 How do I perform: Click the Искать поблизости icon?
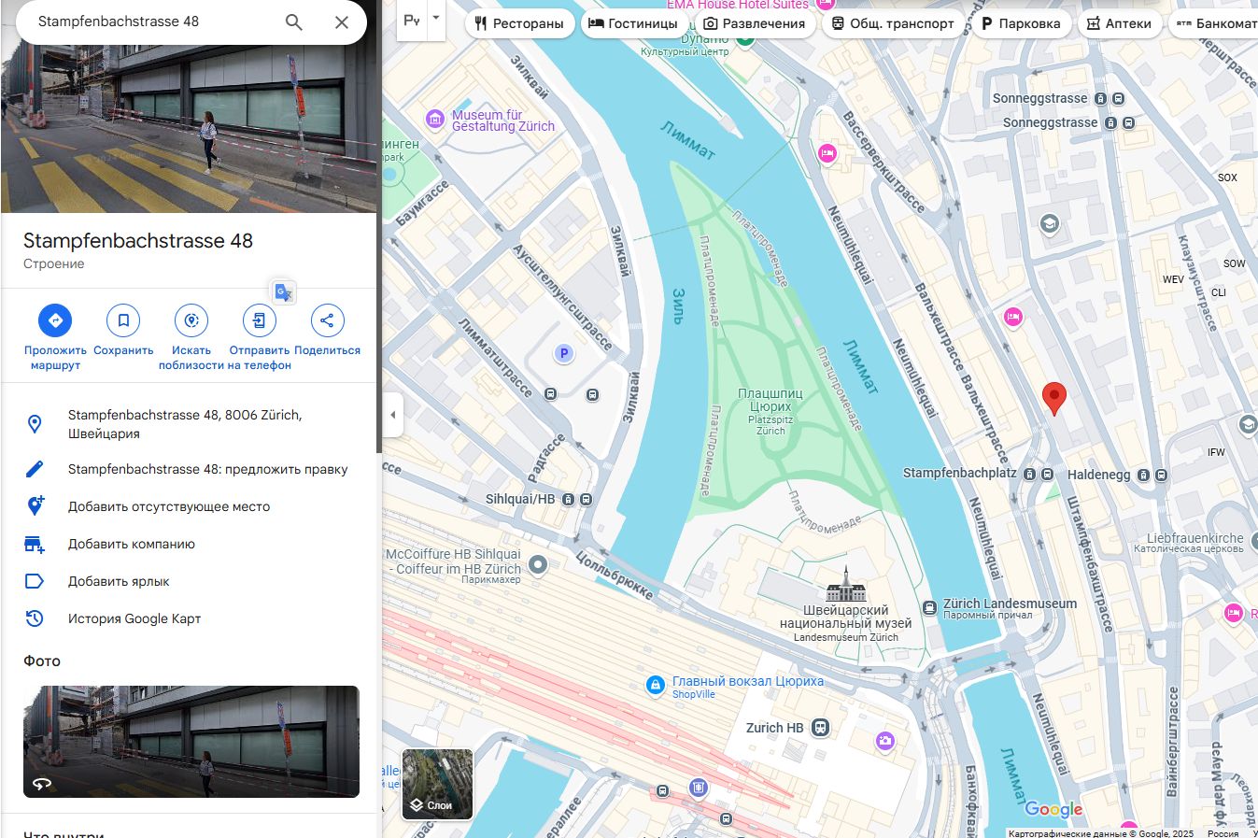coord(191,320)
